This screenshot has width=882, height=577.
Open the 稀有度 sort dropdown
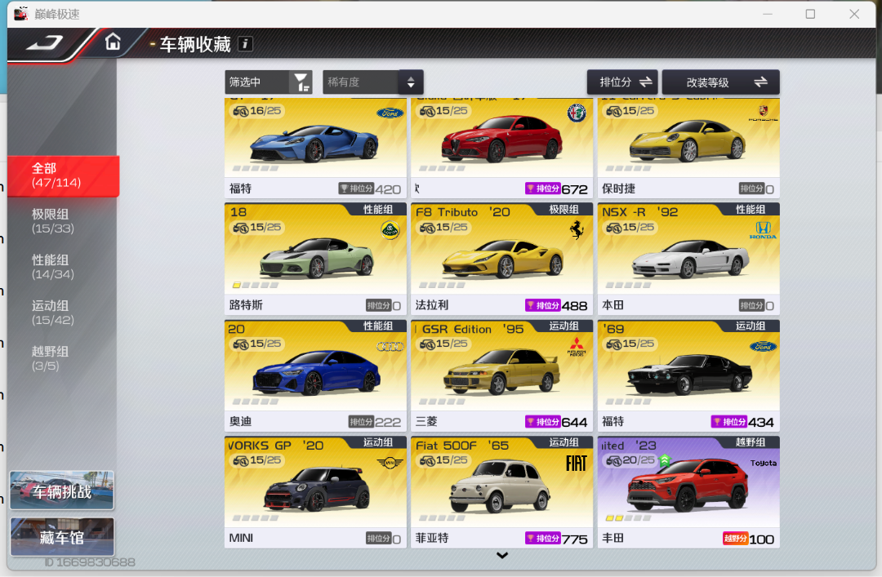click(x=373, y=82)
